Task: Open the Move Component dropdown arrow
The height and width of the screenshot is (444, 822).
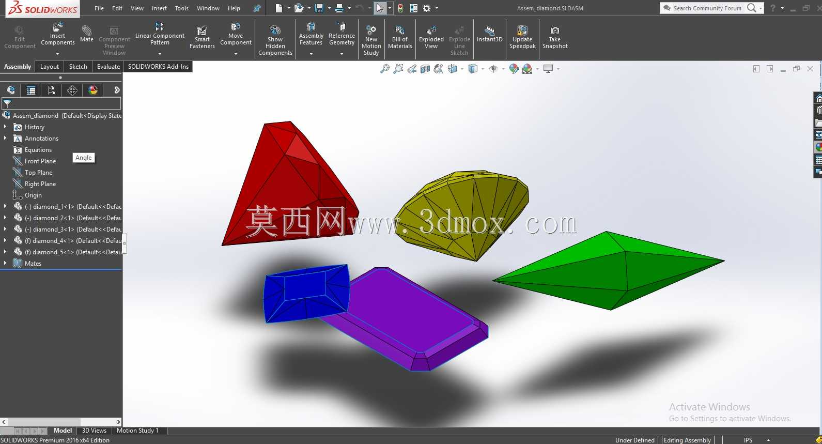Action: pyautogui.click(x=236, y=54)
